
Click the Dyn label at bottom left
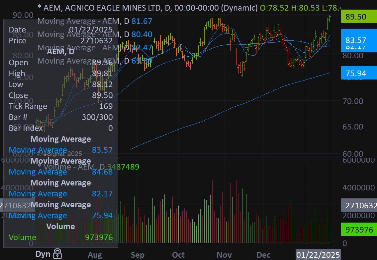point(43,254)
